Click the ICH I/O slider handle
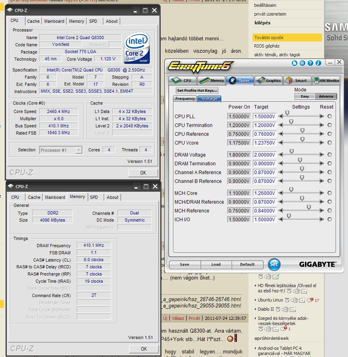The height and width of the screenshot is (357, 348). 289,216
